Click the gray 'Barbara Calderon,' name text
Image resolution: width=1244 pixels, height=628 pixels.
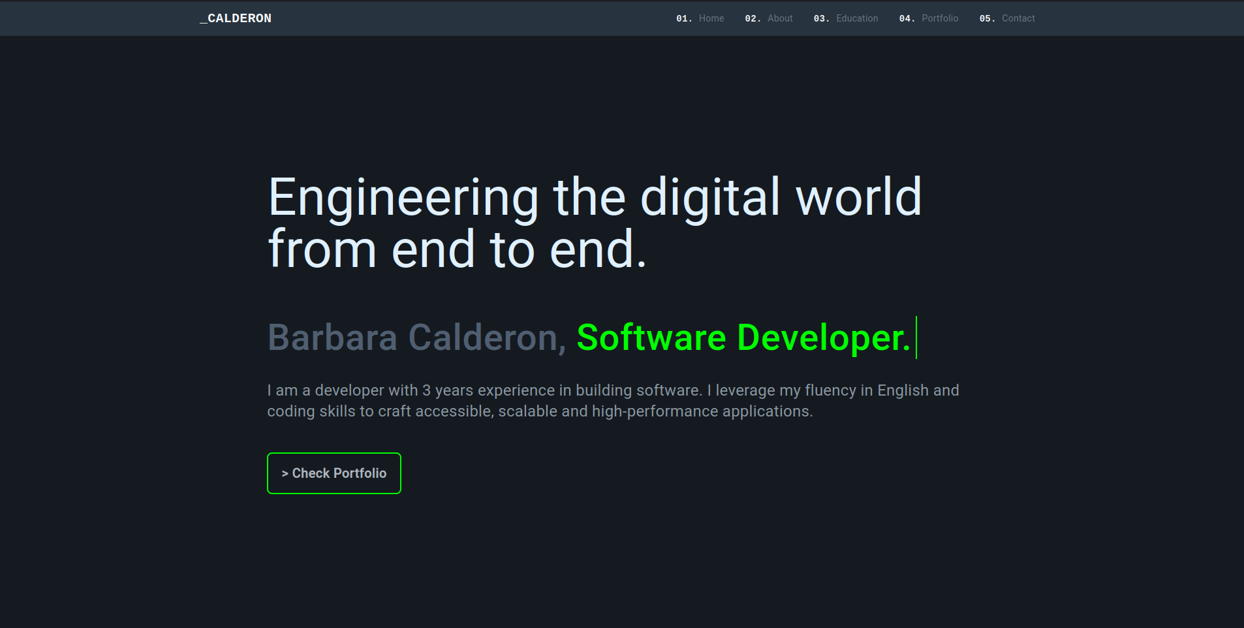(416, 338)
